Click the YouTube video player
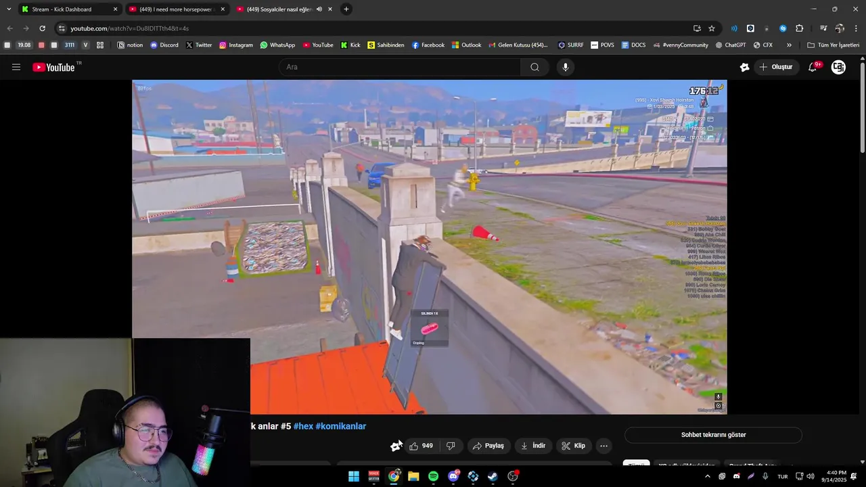This screenshot has height=487, width=866. (x=430, y=247)
